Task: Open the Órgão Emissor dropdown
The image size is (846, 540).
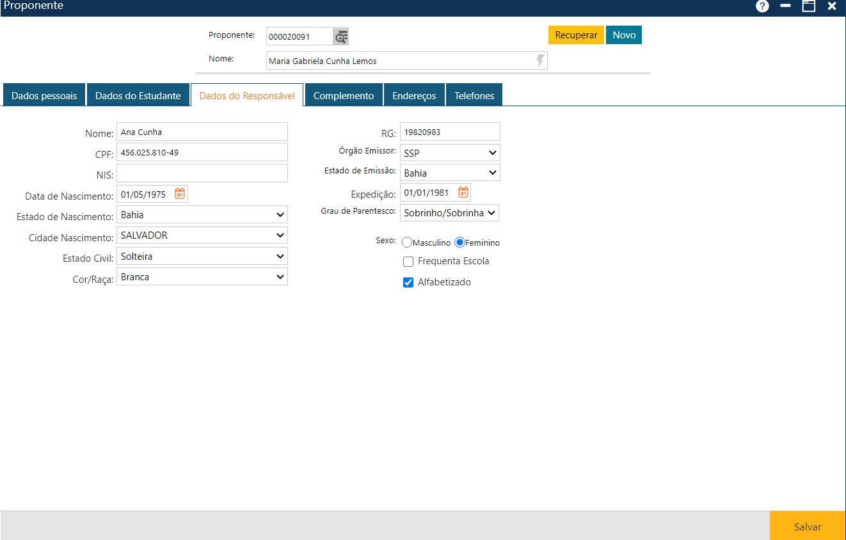Action: click(450, 152)
